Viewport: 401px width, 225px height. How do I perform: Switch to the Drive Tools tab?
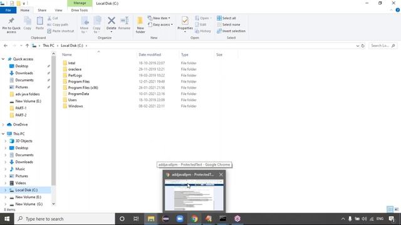[80, 10]
